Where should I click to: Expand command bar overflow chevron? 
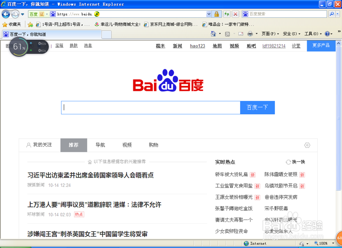[x=339, y=31]
